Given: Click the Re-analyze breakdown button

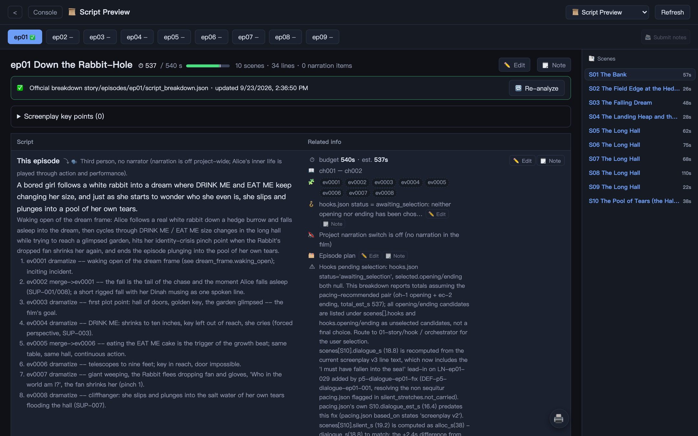Looking at the screenshot, I should click(x=537, y=88).
